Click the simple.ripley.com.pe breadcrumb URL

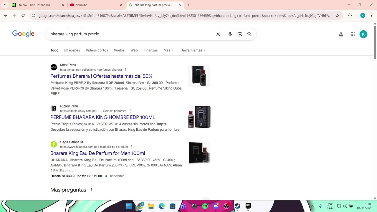click(93, 111)
